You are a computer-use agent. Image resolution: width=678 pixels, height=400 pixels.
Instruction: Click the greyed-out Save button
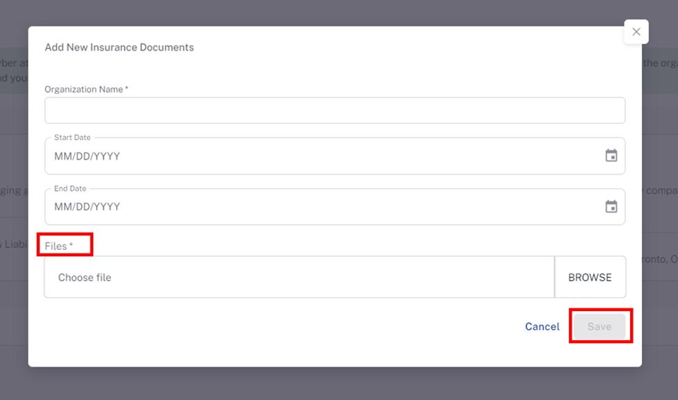coord(599,326)
